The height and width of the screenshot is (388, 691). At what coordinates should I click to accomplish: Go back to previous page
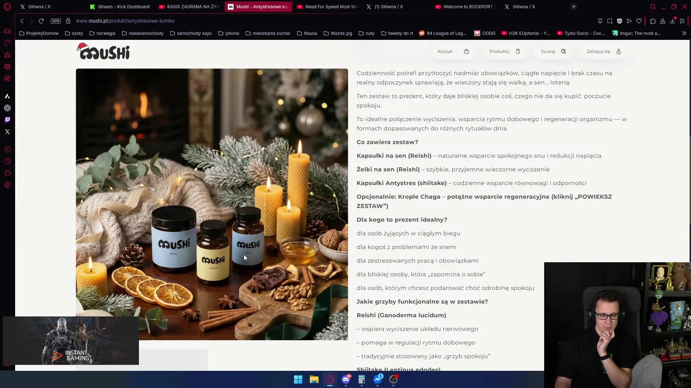pyautogui.click(x=22, y=20)
